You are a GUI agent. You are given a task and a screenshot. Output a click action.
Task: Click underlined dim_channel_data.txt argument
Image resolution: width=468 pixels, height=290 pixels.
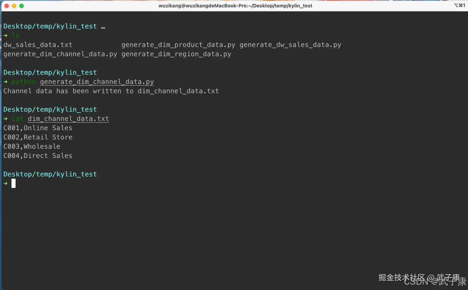click(x=68, y=119)
